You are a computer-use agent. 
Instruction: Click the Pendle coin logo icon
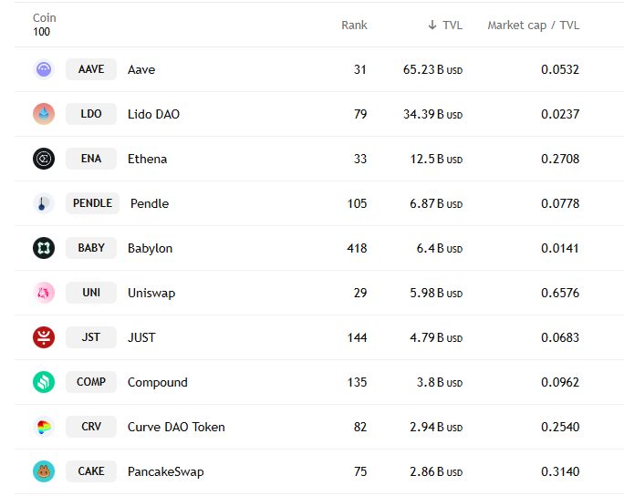(x=44, y=203)
